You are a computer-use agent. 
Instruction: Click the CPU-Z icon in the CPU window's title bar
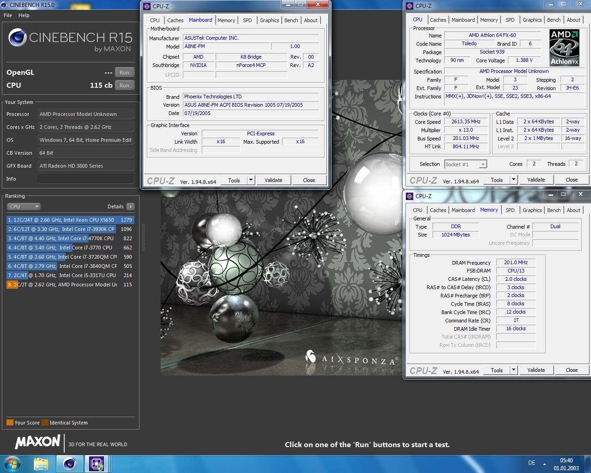click(410, 6)
